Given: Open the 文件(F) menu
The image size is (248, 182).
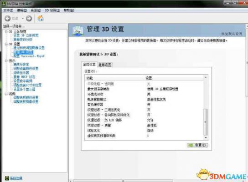Looking at the screenshot, I should (x=8, y=10).
